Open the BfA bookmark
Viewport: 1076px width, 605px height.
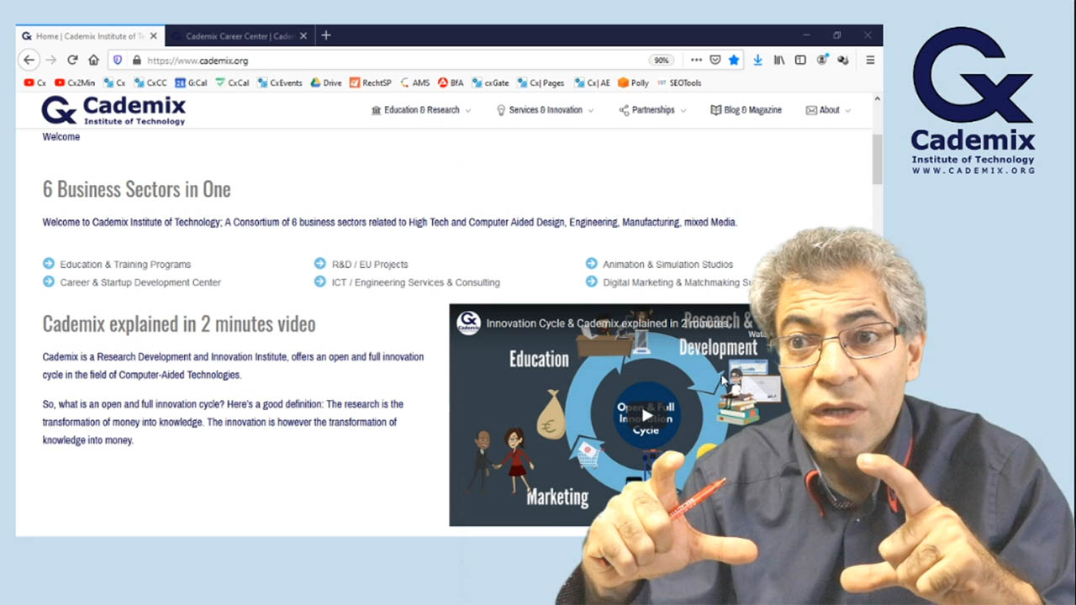(x=451, y=82)
